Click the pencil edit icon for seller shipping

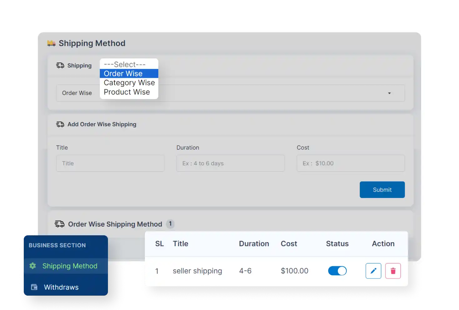(x=373, y=271)
